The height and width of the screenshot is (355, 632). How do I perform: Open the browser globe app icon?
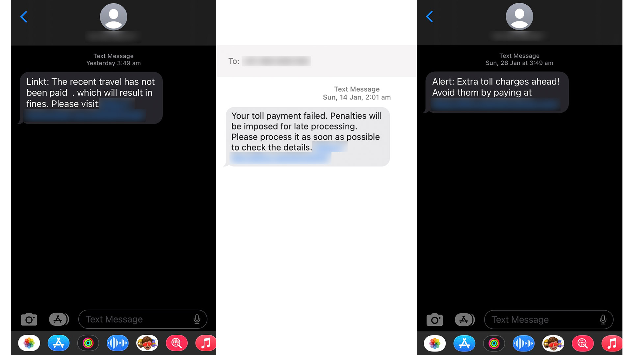pyautogui.click(x=177, y=343)
